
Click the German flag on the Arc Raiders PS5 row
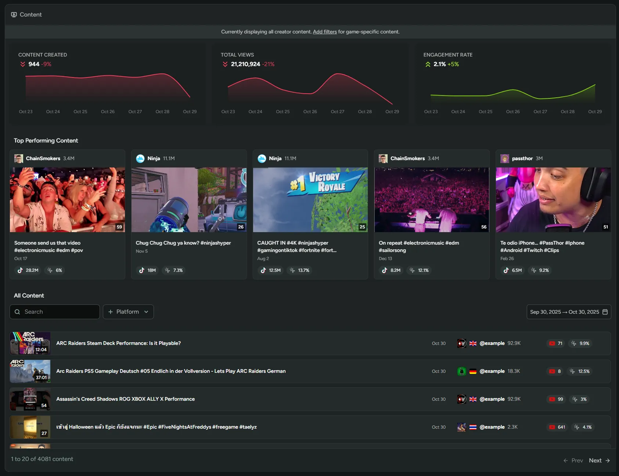pos(473,371)
